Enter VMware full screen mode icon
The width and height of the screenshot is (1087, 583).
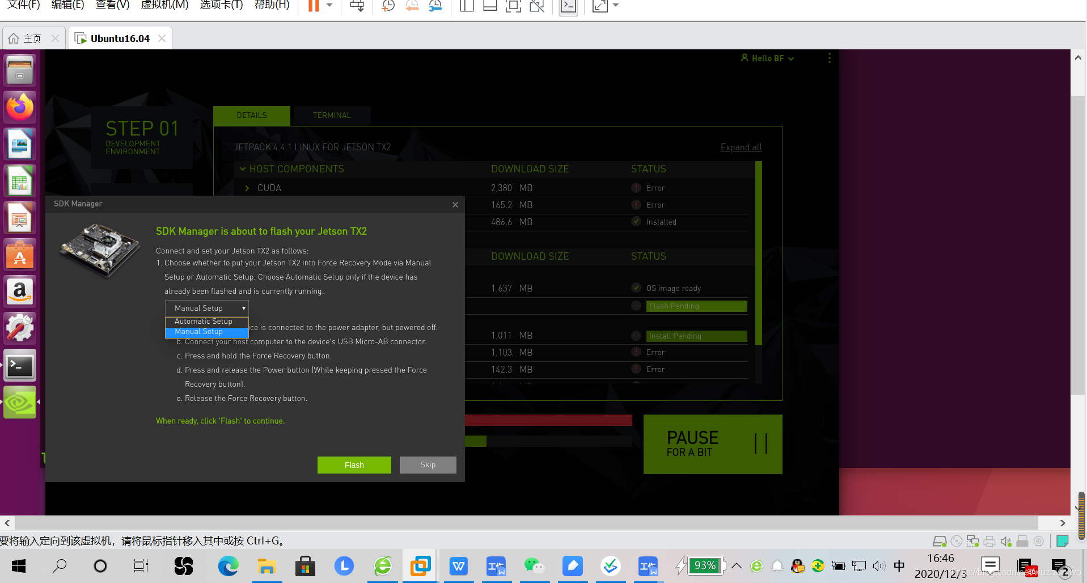(x=513, y=6)
